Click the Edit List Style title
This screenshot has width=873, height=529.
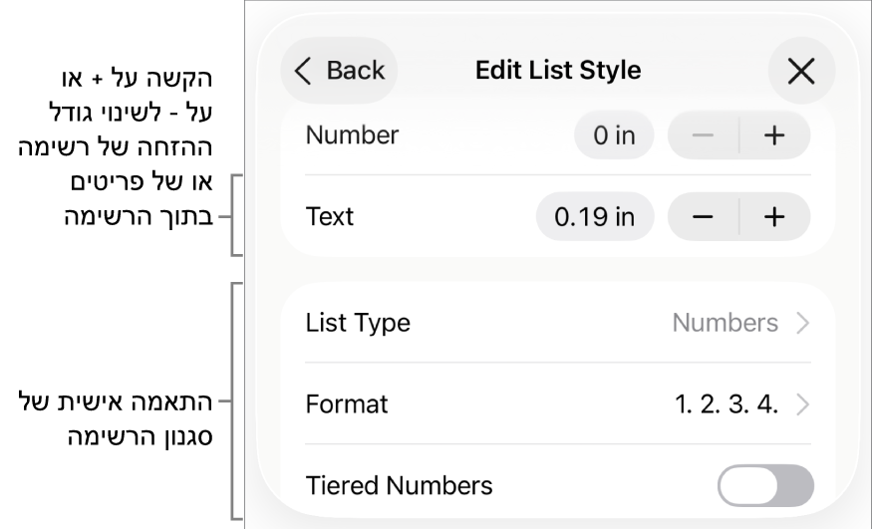(558, 71)
